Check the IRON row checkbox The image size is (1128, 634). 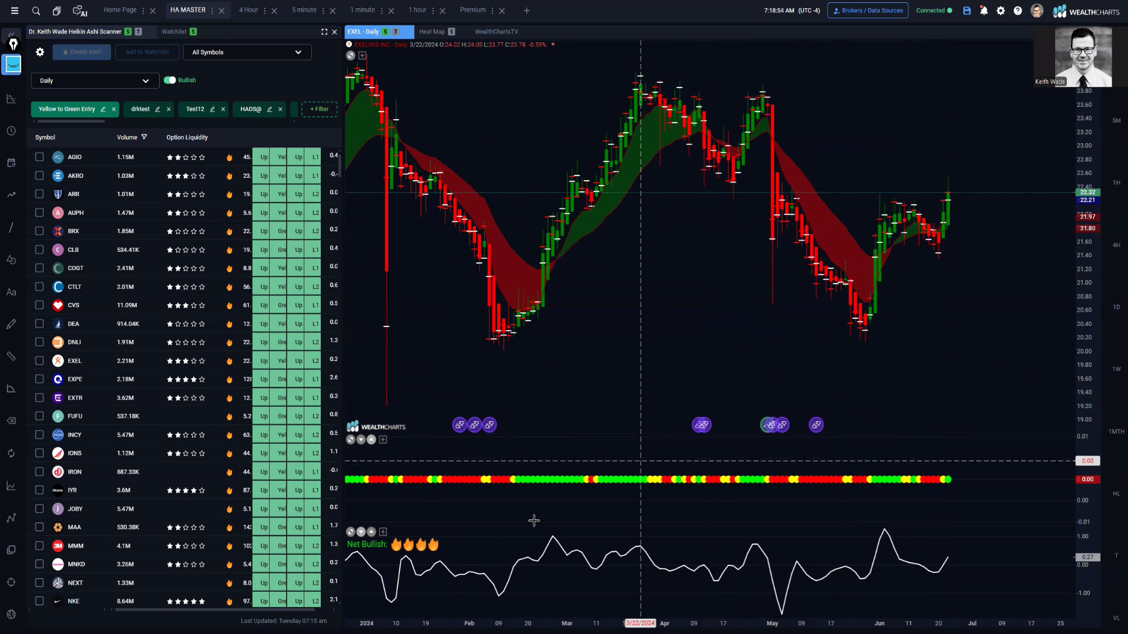coord(39,471)
